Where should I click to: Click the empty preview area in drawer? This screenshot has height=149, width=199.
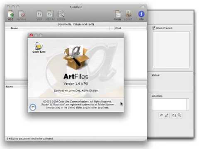[171, 50]
